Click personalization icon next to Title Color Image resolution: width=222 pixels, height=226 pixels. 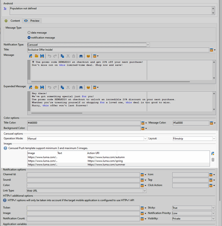coord(143,123)
